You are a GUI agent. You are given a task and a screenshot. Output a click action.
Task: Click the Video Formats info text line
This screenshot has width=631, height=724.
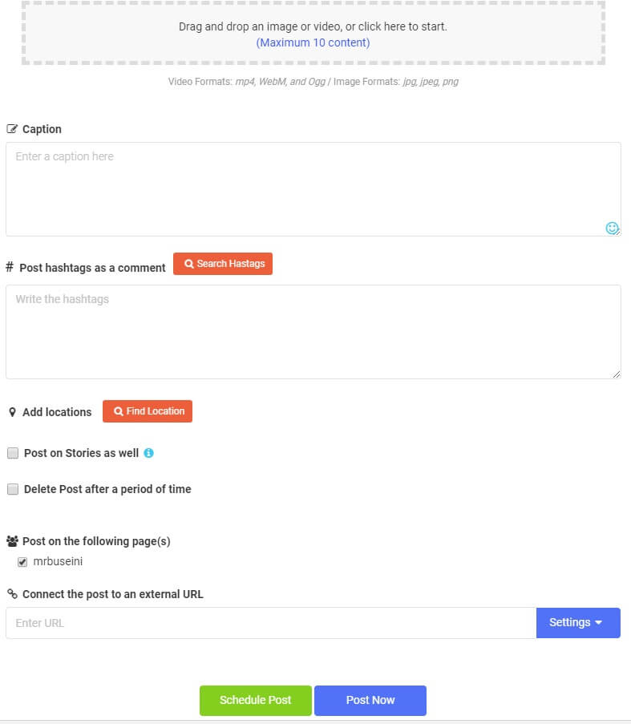312,81
